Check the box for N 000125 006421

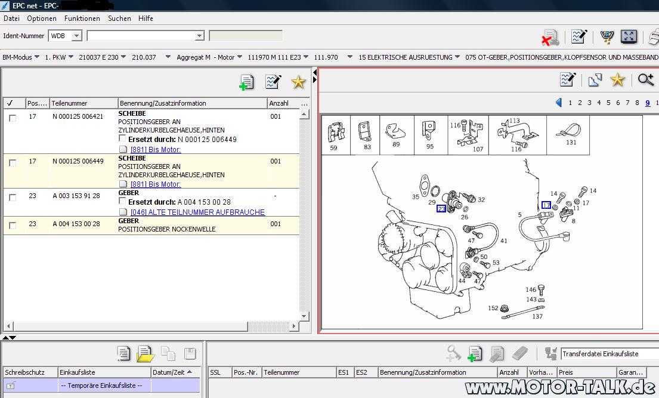point(13,118)
